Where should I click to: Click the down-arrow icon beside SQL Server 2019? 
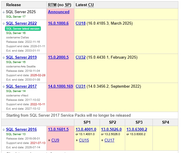4,57
